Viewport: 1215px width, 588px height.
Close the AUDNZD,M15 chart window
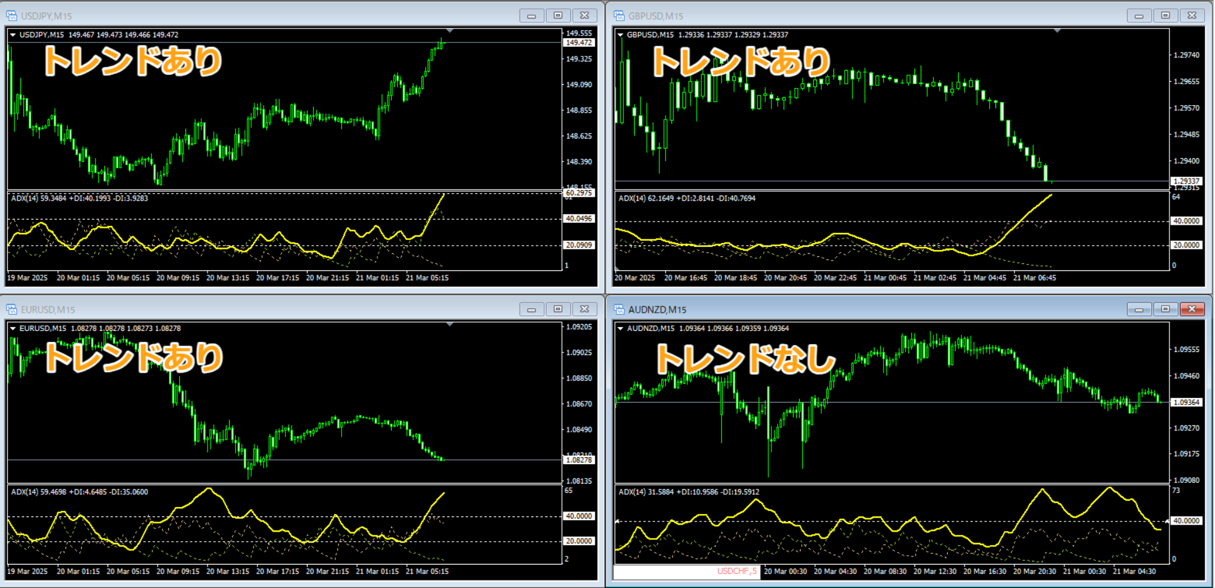point(1192,310)
